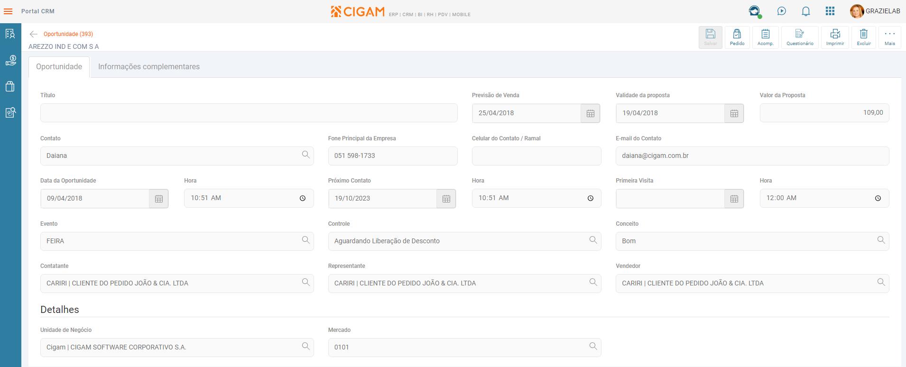906x367 pixels.
Task: Open calendar for Primeira Visita
Action: tap(734, 199)
